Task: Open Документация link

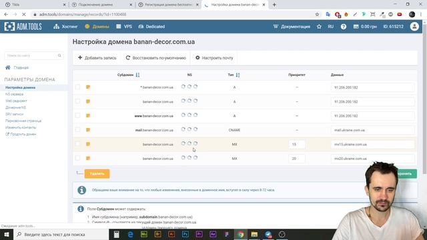Action: 292,27
